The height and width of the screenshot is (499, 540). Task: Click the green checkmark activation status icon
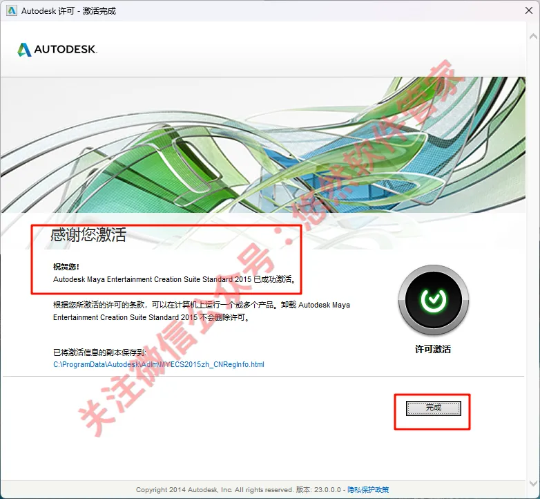point(433,300)
